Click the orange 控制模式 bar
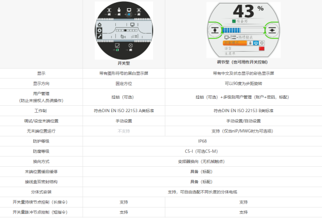322x218 pixels. [x=235, y=43]
